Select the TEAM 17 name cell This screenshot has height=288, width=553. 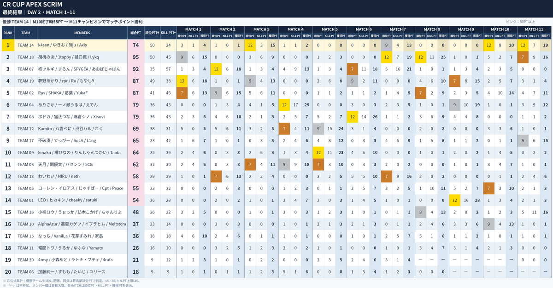tap(26, 141)
